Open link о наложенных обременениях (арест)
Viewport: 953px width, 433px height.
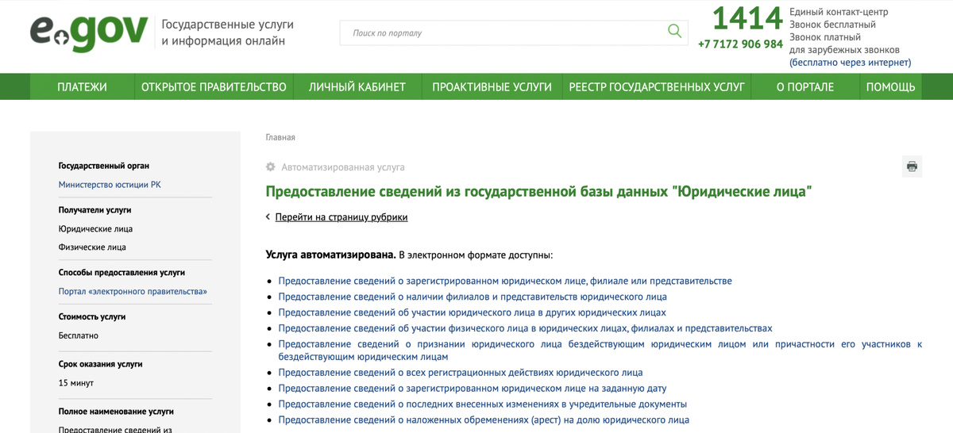click(484, 420)
